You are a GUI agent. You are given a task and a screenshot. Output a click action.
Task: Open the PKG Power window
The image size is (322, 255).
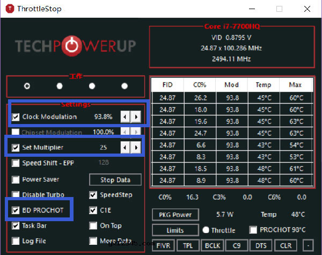(175, 215)
